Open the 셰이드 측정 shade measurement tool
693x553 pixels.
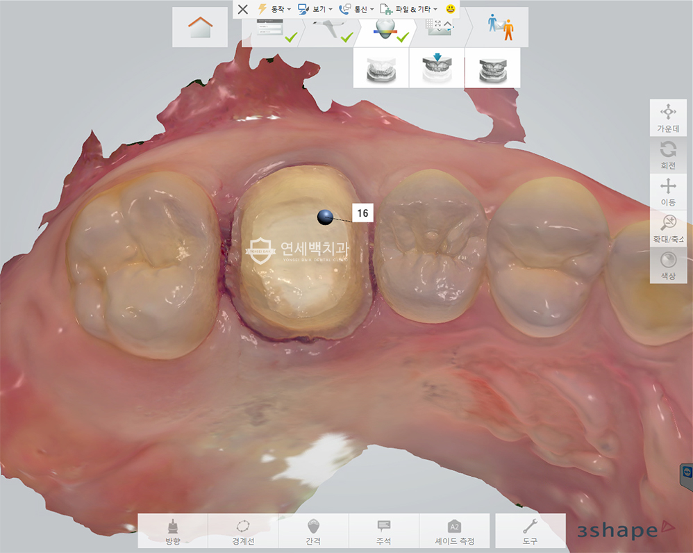coord(454,531)
